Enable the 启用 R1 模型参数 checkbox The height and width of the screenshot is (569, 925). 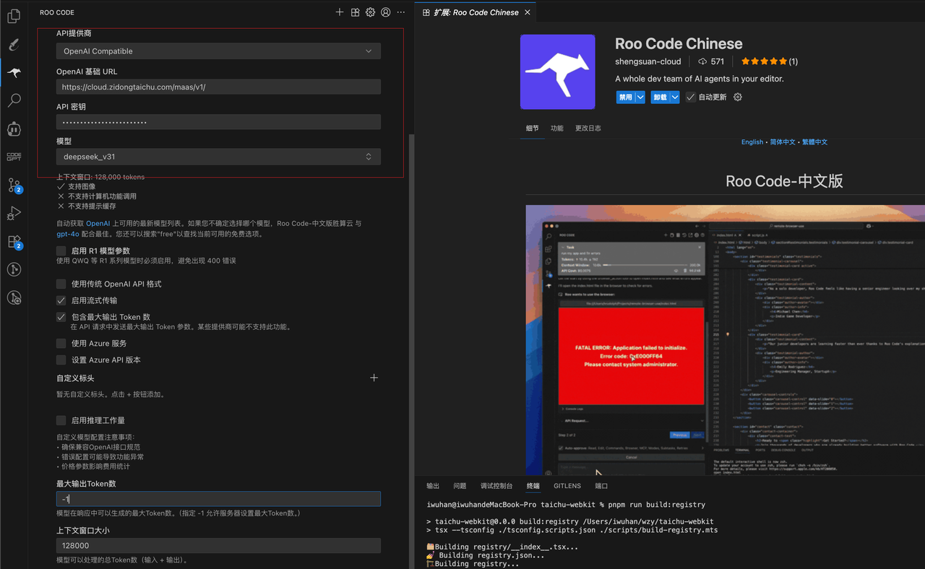(x=61, y=251)
